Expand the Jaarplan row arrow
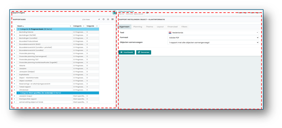 [14, 69]
